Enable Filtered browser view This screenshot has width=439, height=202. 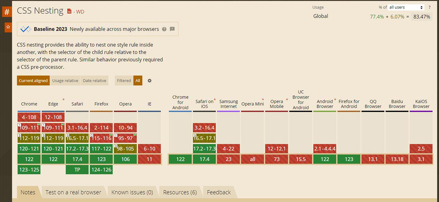(x=124, y=81)
